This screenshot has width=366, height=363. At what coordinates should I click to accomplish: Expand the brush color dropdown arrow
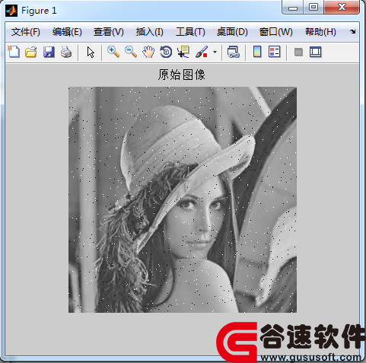tap(215, 52)
